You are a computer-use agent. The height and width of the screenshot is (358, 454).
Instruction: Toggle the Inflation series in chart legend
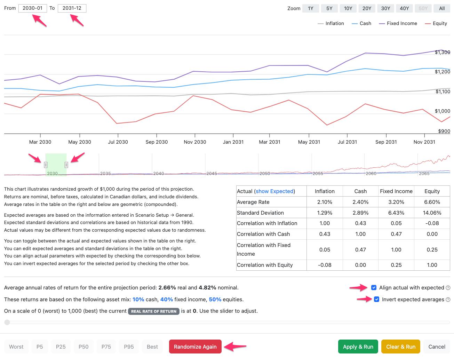(x=331, y=23)
